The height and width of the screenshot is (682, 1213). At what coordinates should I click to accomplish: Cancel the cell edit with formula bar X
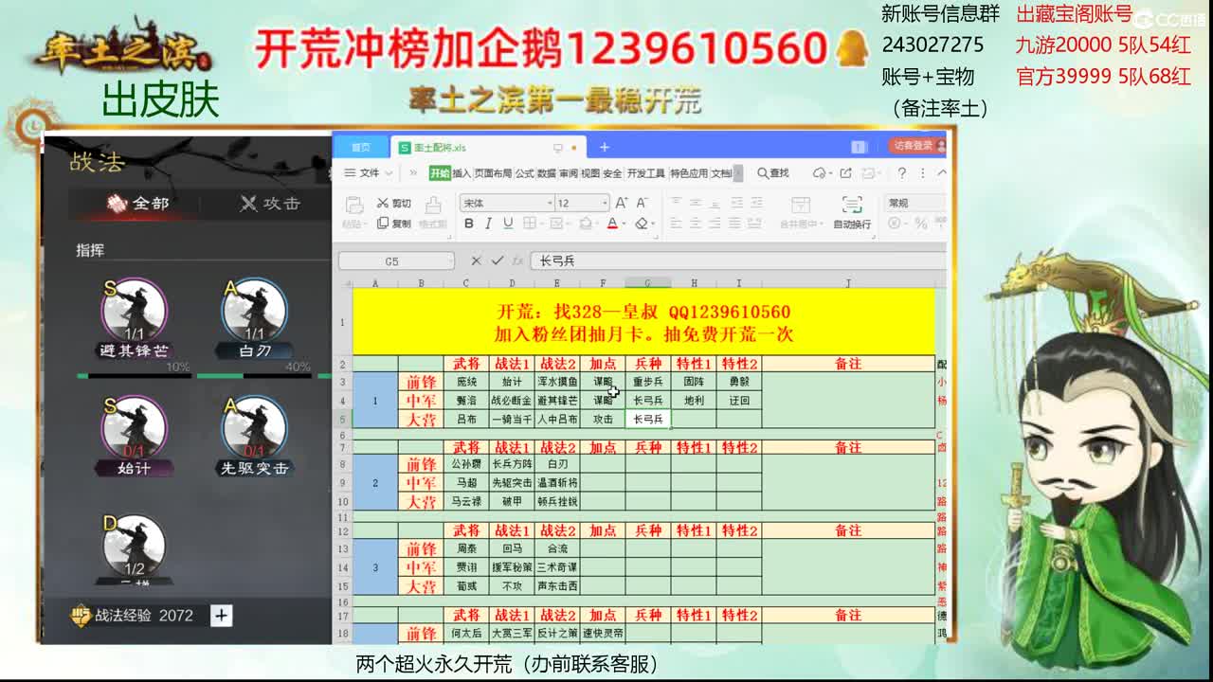[x=476, y=260]
